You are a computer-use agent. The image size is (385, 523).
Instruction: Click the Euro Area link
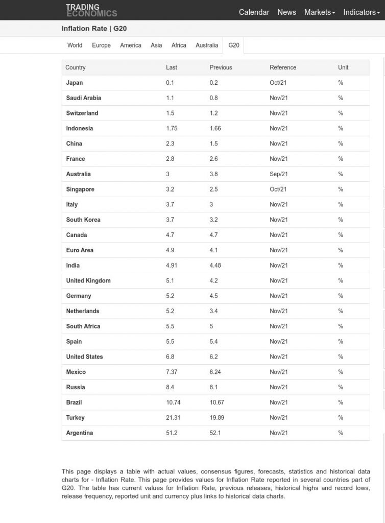[80, 250]
